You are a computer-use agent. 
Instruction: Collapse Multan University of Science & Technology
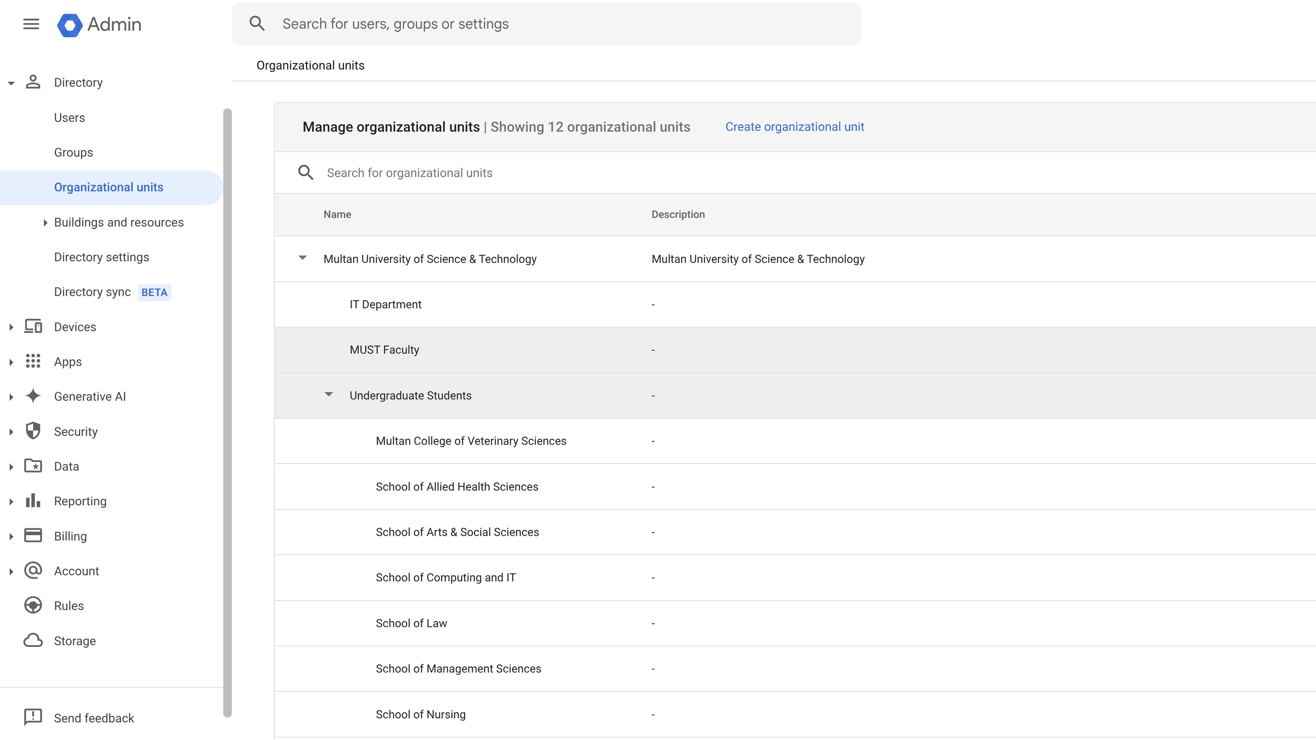point(303,258)
